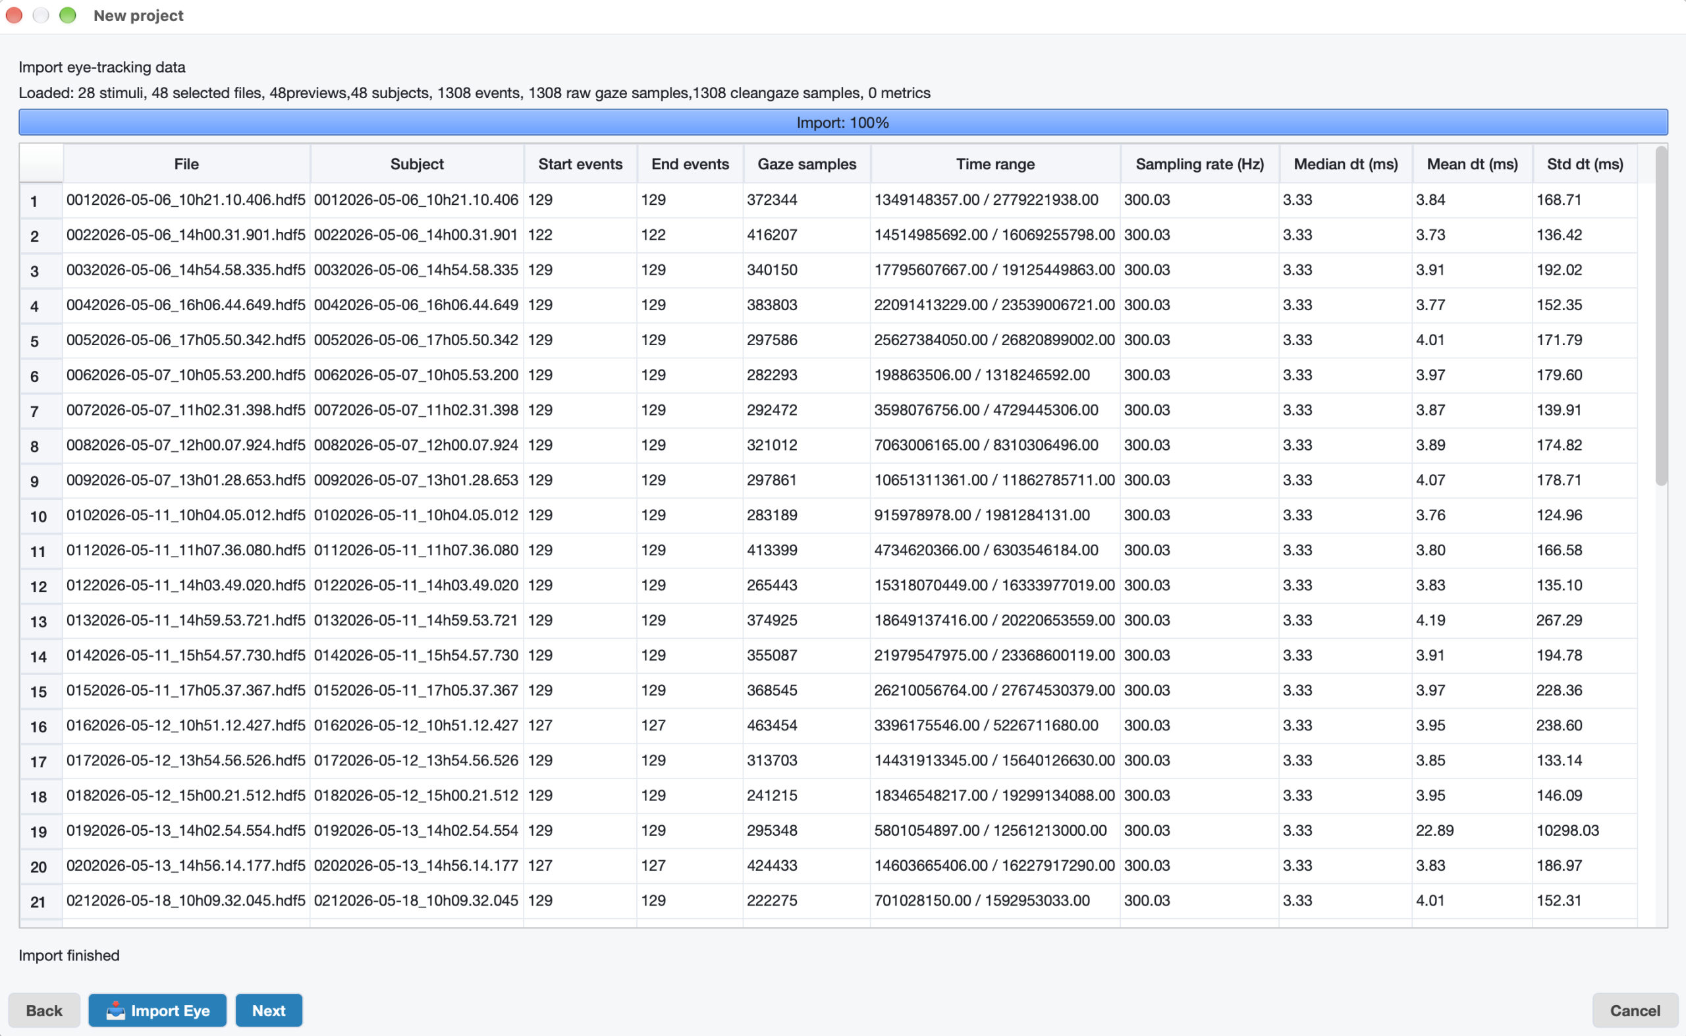Click the Median dt (ms) header
This screenshot has height=1036, width=1686.
tap(1346, 164)
